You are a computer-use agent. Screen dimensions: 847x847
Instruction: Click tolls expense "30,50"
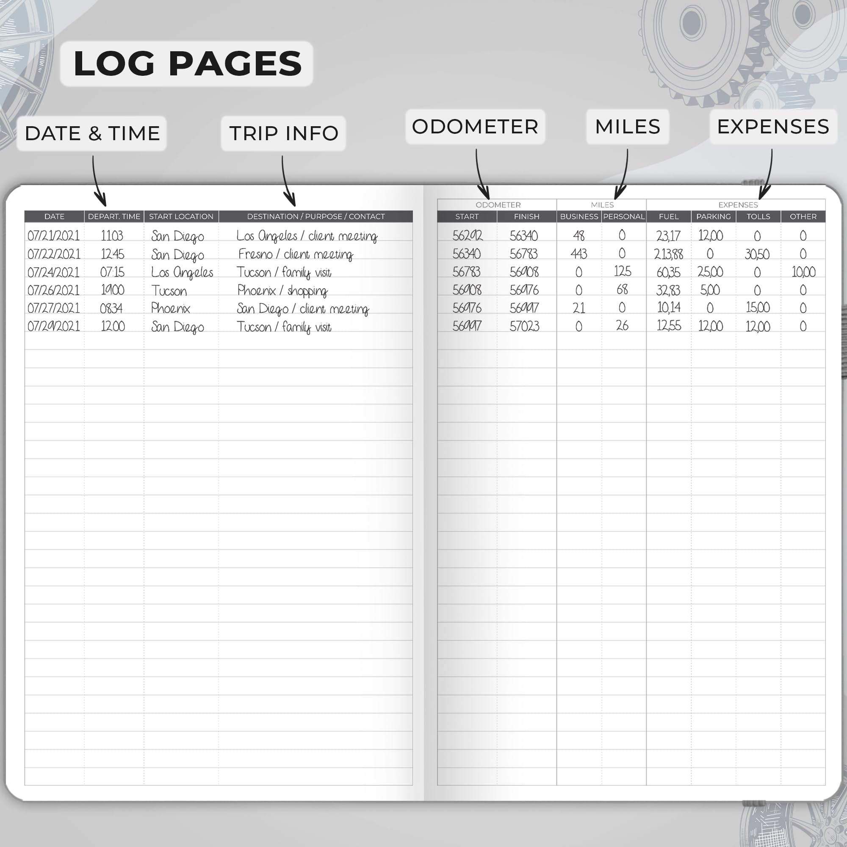coord(757,254)
